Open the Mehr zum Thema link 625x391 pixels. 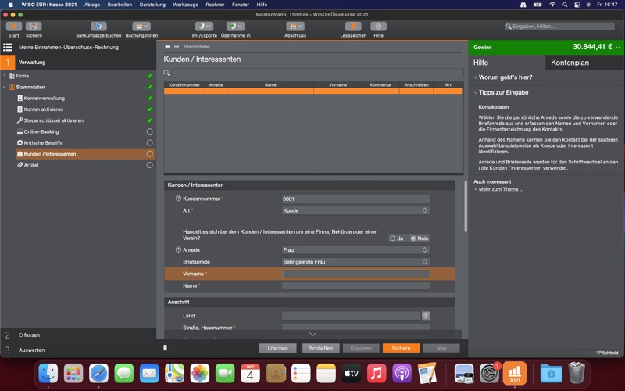(501, 189)
